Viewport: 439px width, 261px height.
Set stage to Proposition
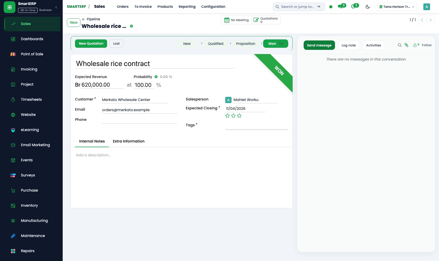[246, 44]
